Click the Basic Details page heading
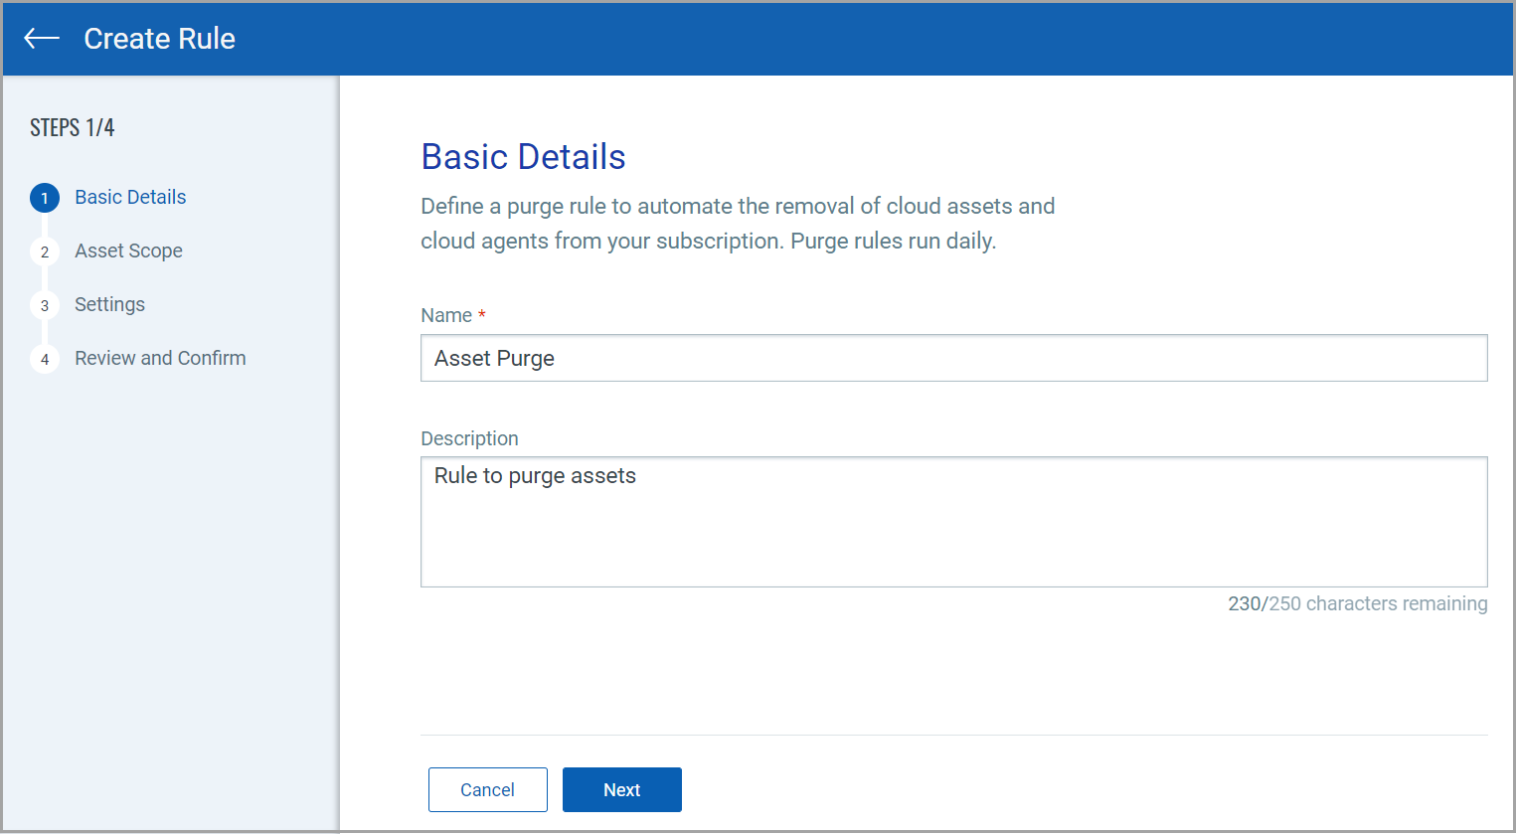This screenshot has height=834, width=1516. pyautogui.click(x=523, y=157)
